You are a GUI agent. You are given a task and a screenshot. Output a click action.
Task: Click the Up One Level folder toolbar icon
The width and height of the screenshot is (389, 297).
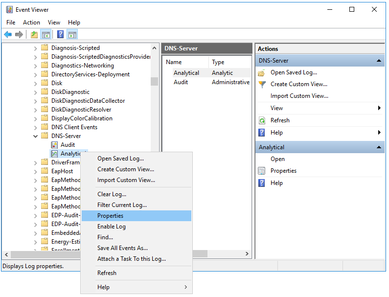pos(34,34)
